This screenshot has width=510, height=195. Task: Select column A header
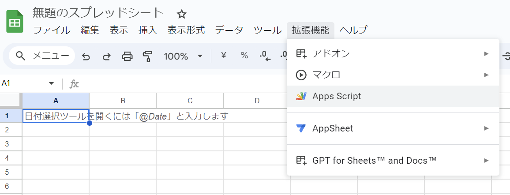(x=56, y=101)
